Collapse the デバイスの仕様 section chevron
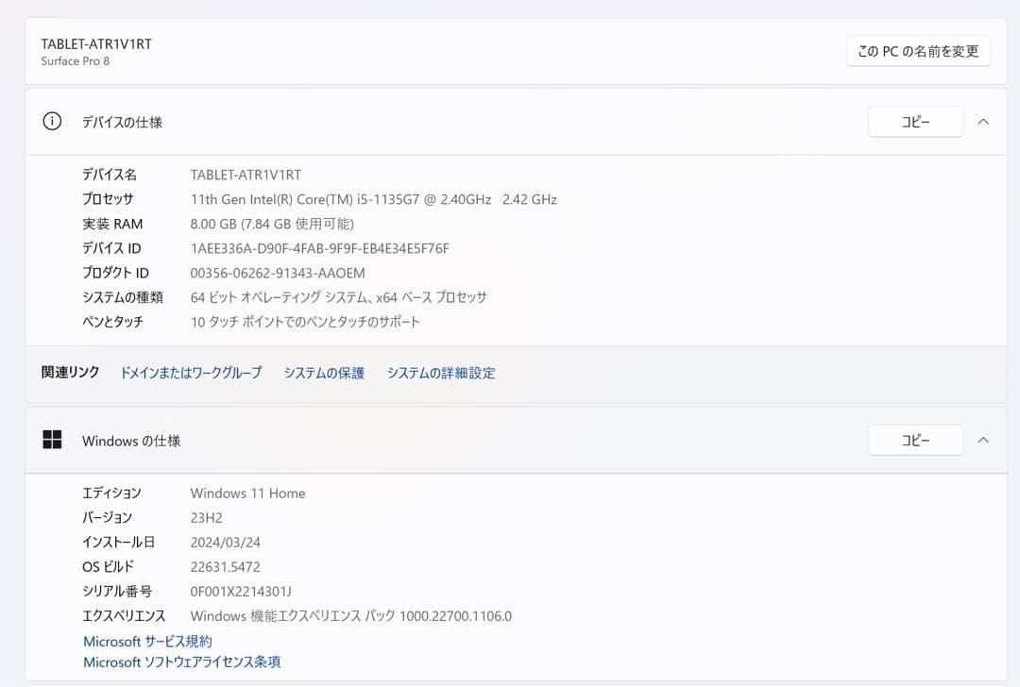 pos(983,121)
